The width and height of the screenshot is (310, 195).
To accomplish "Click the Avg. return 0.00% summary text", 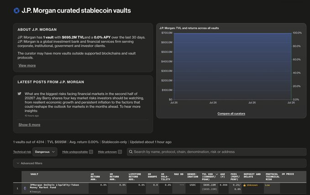I will [x=84, y=142].
